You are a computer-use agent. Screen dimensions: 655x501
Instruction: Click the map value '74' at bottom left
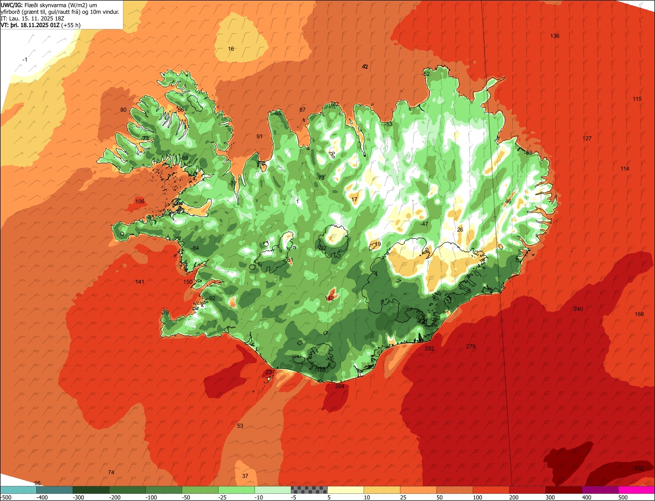pos(111,472)
